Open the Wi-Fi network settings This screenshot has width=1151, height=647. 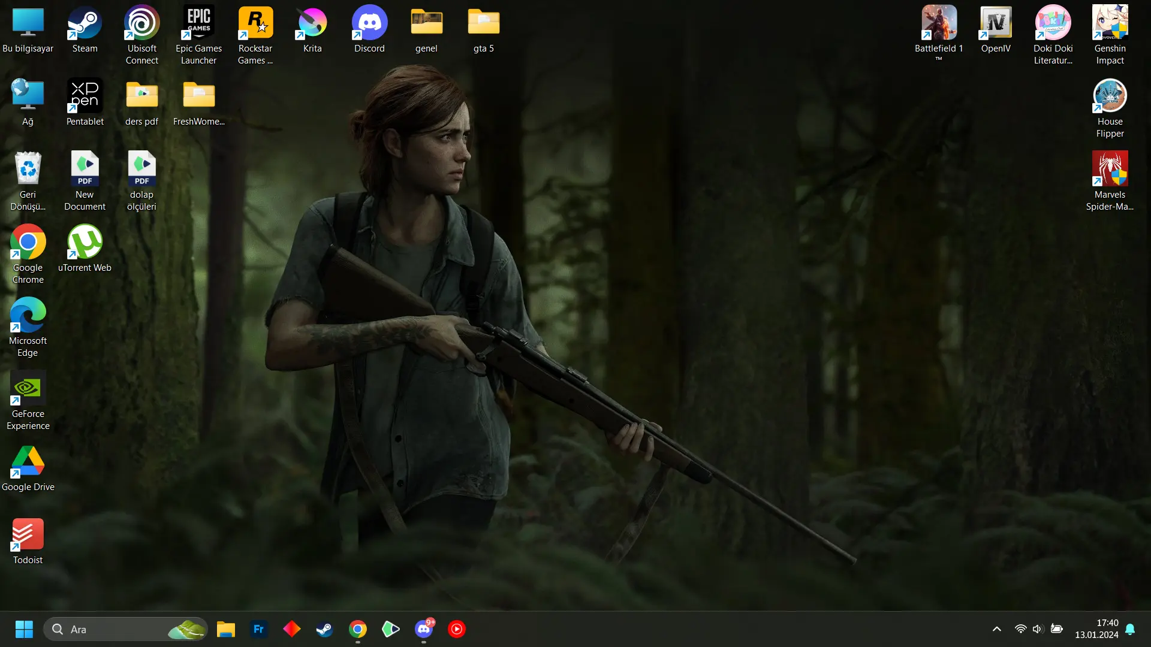click(x=1020, y=629)
